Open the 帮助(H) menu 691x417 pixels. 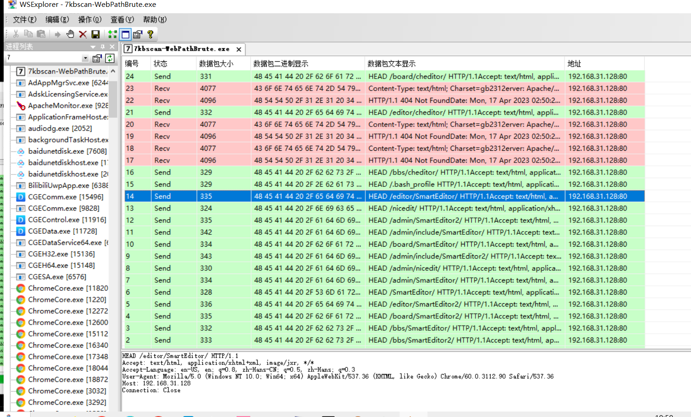[x=155, y=19]
